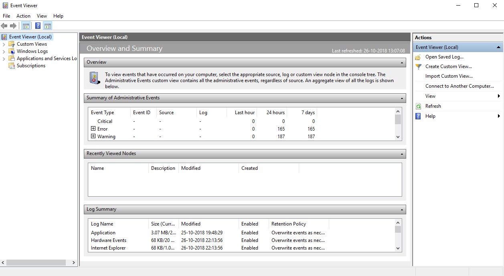Collapse the Overview section
504x276 pixels.
[x=401, y=62]
